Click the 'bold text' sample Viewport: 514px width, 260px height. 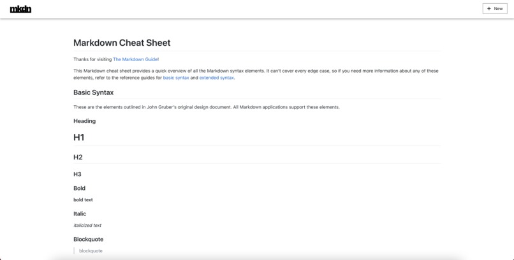(x=83, y=199)
